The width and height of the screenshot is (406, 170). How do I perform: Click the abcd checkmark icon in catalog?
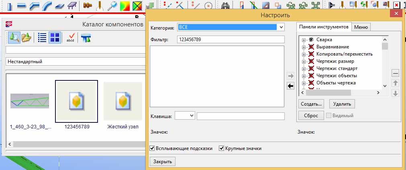[x=70, y=38]
